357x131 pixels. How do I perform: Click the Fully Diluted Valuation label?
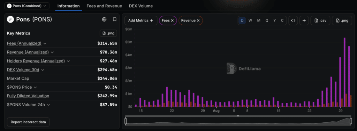tap(28, 96)
